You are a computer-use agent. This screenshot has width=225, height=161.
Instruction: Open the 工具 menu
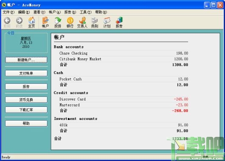(x=85, y=12)
